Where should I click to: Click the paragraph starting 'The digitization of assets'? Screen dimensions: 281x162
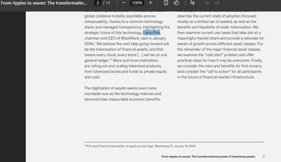(x=123, y=94)
